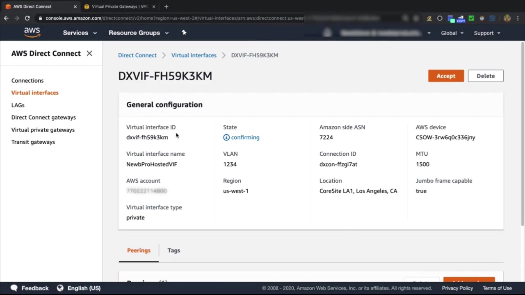Open LAGs in the sidebar
The image size is (525, 295).
click(18, 105)
